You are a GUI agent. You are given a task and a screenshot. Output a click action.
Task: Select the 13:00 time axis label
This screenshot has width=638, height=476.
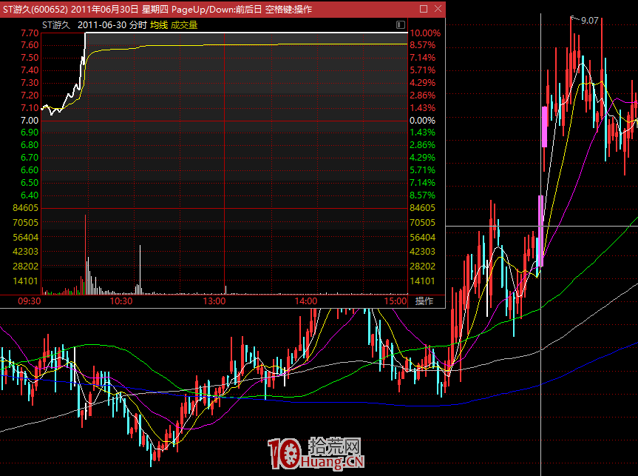pos(214,301)
